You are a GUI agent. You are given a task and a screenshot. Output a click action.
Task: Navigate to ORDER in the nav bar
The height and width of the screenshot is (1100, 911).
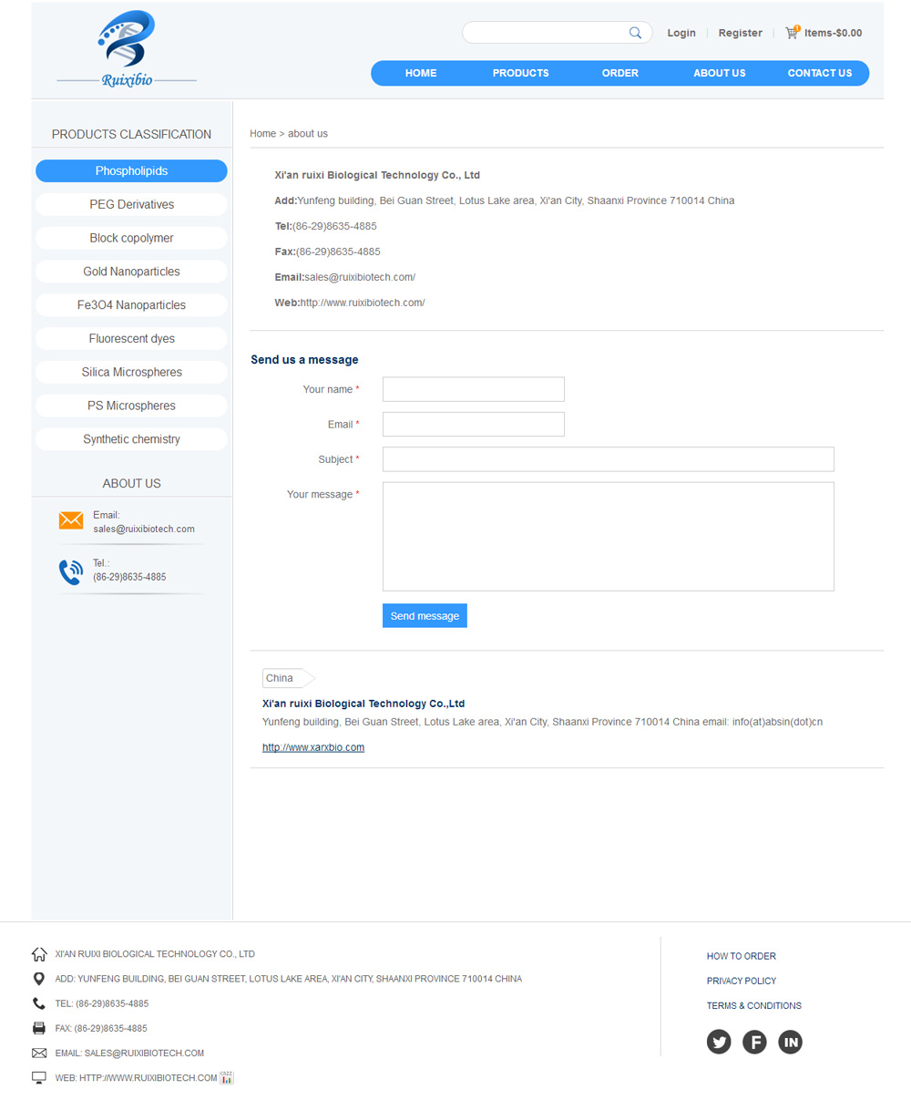619,73
